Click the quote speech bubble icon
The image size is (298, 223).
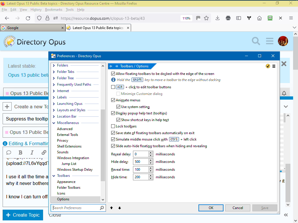pyautogui.click(x=9, y=153)
